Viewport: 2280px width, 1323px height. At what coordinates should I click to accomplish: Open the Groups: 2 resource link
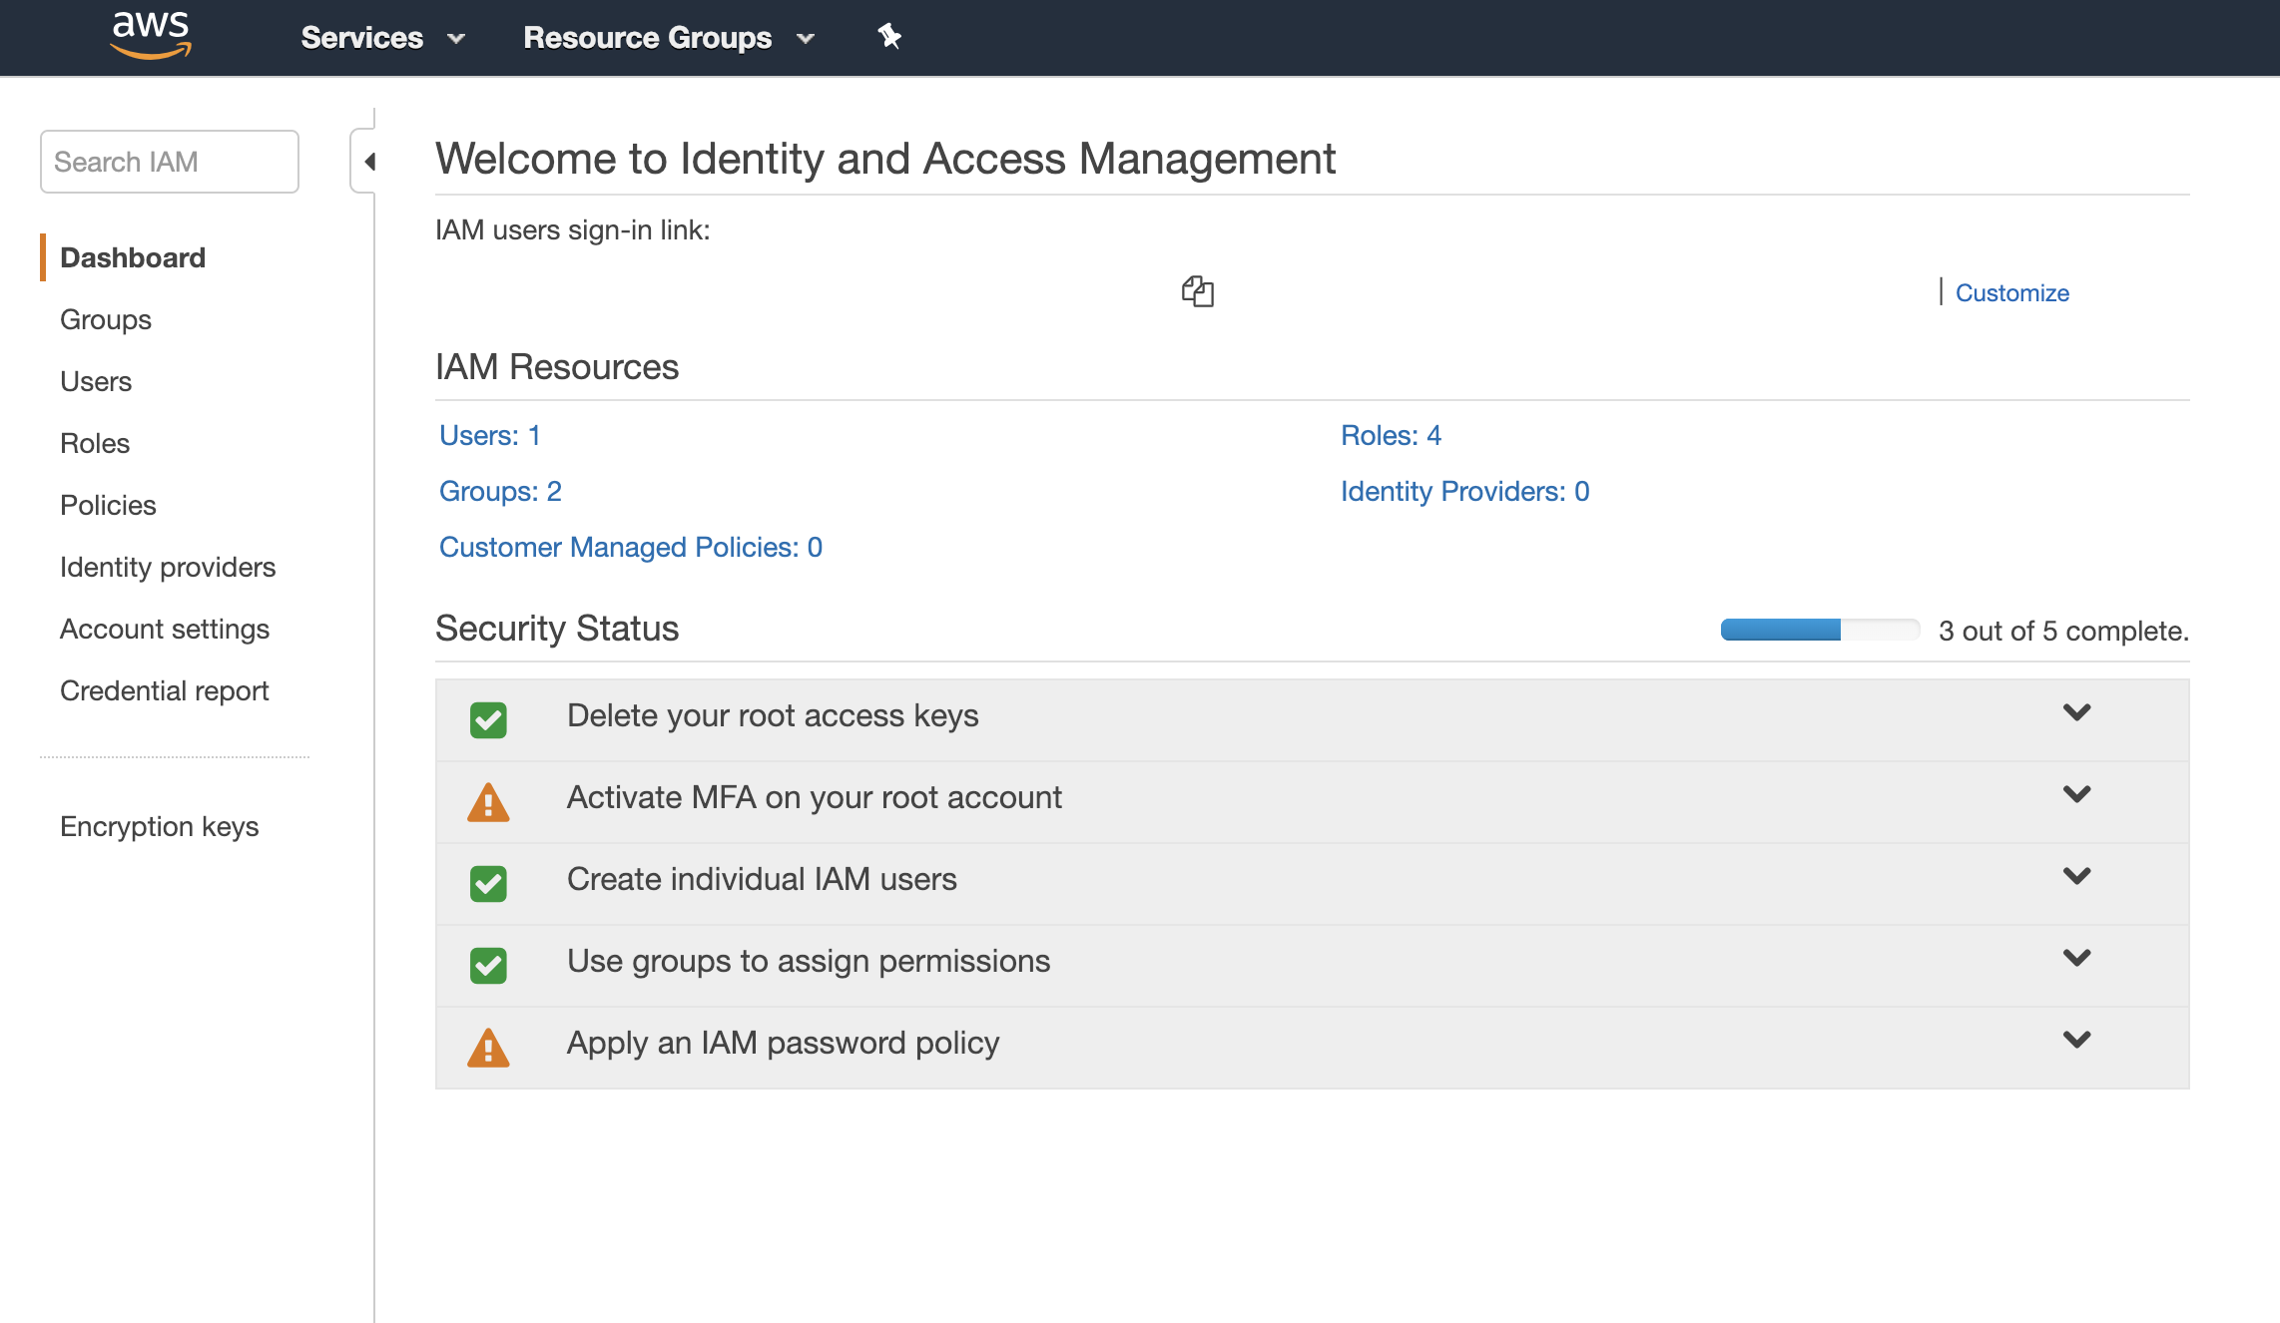click(500, 491)
